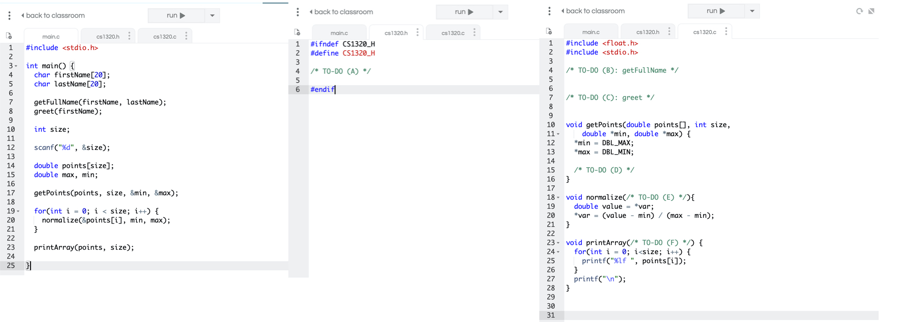Expand run options dropdown in middle panel
This screenshot has height=322, width=915.
point(500,12)
